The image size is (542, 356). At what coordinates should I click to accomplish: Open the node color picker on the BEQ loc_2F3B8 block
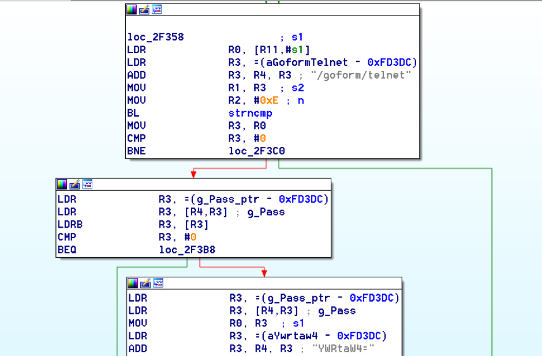tap(62, 184)
